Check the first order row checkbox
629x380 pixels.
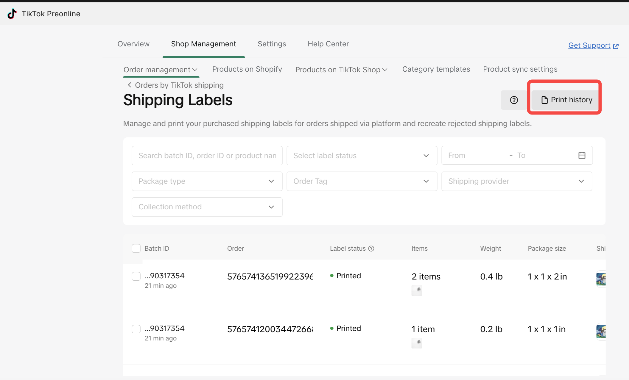tap(136, 276)
